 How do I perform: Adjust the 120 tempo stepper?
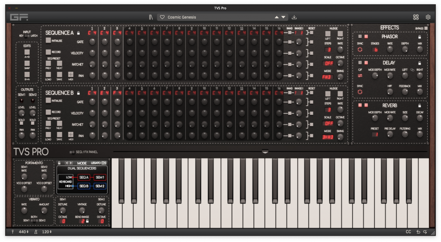point(47,232)
